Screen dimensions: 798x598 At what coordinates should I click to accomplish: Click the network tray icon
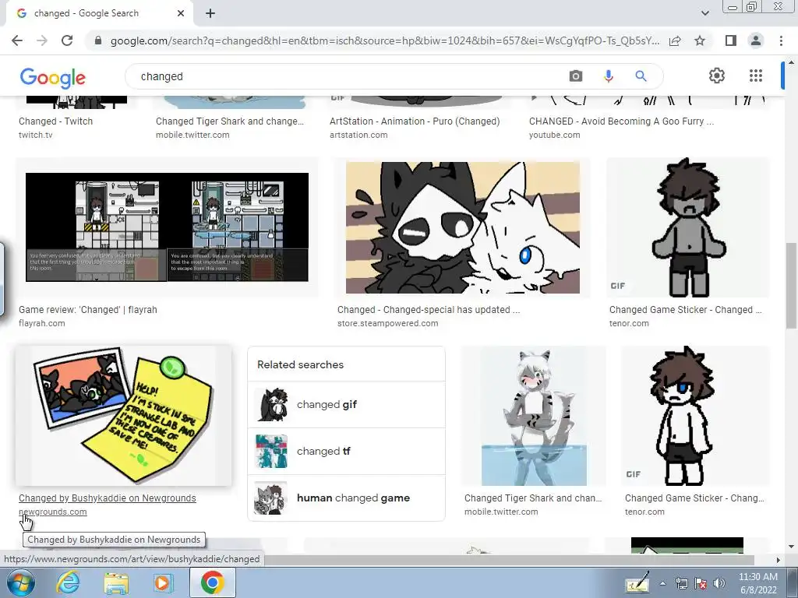click(682, 583)
